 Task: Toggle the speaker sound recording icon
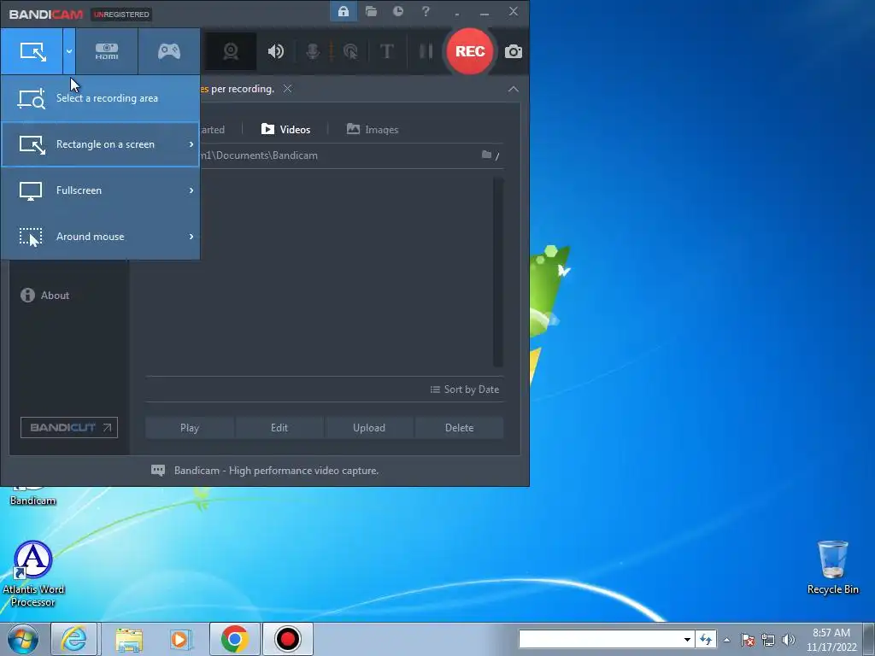(x=276, y=51)
